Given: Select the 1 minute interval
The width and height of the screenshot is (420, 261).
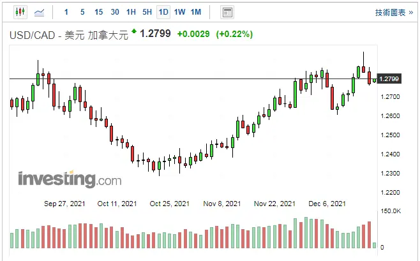Looking at the screenshot, I should 66,12.
